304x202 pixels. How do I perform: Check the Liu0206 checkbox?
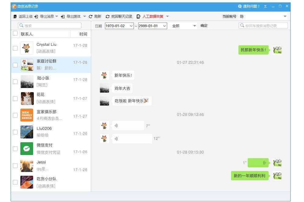(x=15, y=132)
